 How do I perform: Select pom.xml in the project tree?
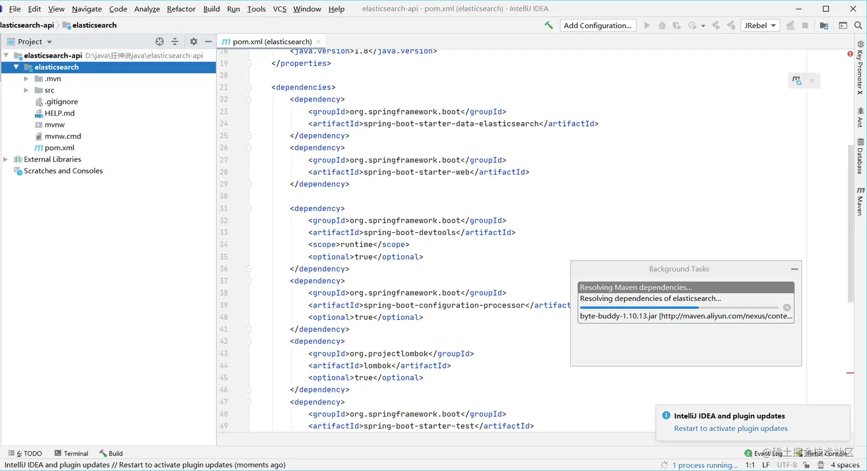(x=54, y=148)
